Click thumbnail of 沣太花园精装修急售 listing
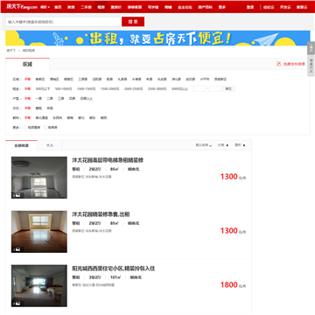The image size is (315, 315). click(x=39, y=232)
